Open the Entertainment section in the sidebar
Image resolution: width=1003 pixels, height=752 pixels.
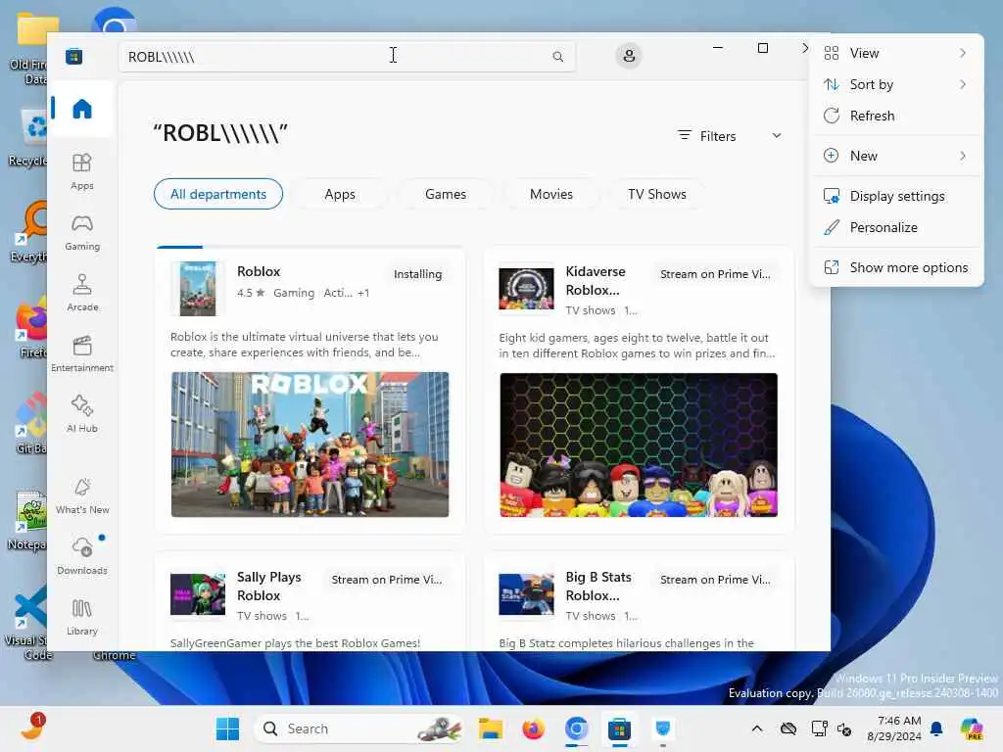tap(82, 353)
